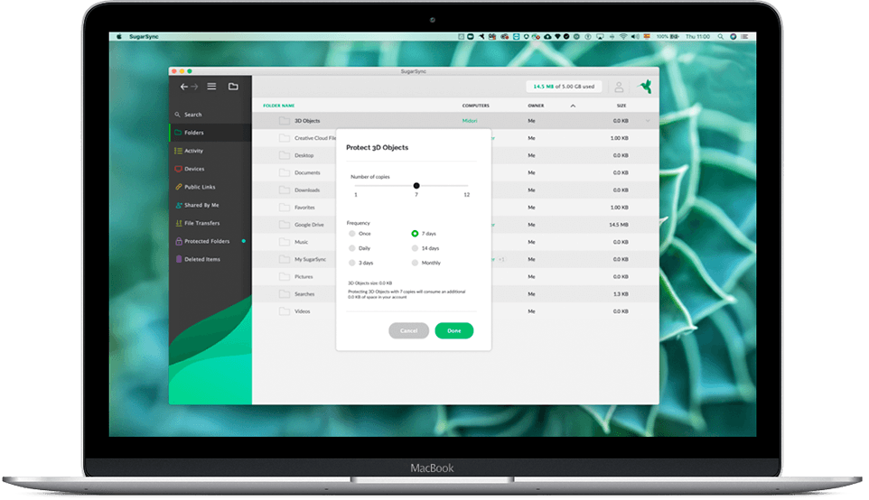Open the Wi-Fi status menu
This screenshot has width=869, height=500.
(x=623, y=36)
